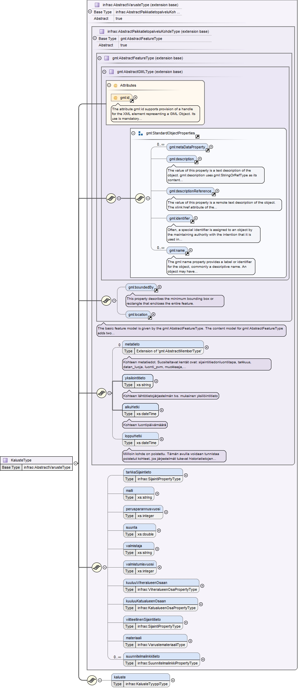
Task: Click type icon of AbstractPaikkatietopalveluKohdeType
Action: (102, 31)
